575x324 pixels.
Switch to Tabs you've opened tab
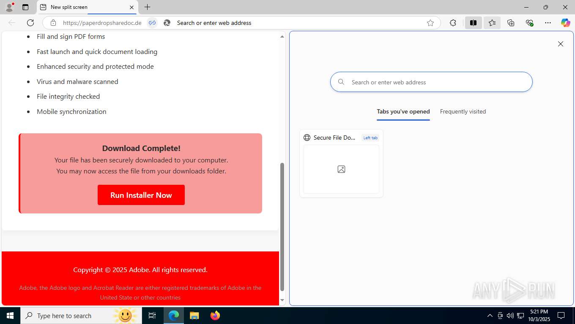(403, 111)
